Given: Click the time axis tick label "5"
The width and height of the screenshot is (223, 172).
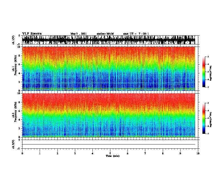Looking at the screenshot, I should (x=110, y=153).
